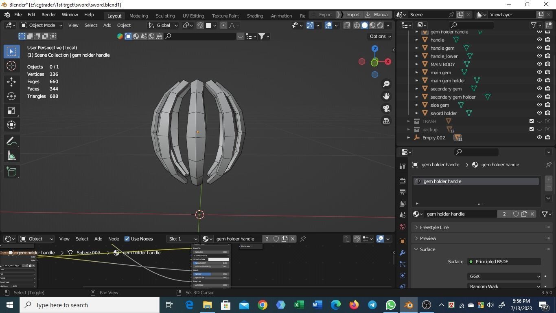
Task: Select the Rotate tool
Action: tap(11, 96)
